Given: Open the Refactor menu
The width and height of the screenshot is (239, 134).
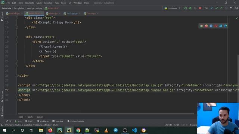Looking at the screenshot, I should tap(48, 3).
